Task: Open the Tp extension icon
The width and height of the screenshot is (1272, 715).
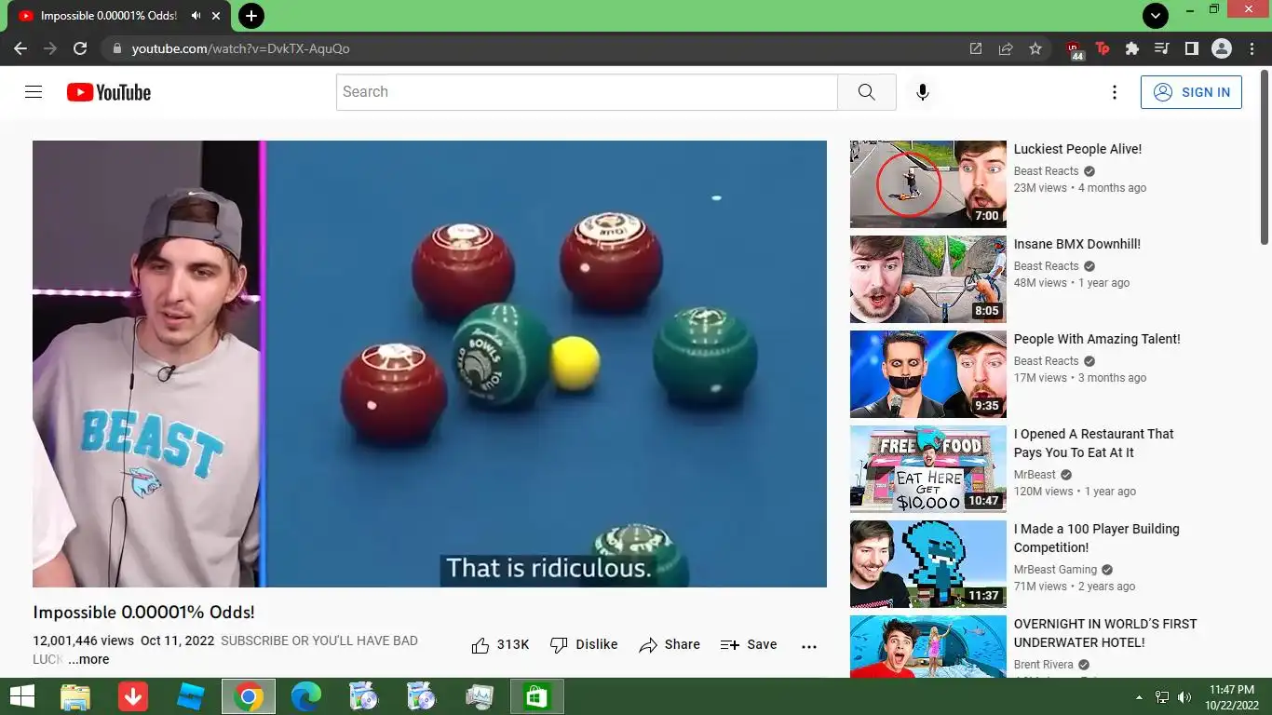Action: [1103, 48]
